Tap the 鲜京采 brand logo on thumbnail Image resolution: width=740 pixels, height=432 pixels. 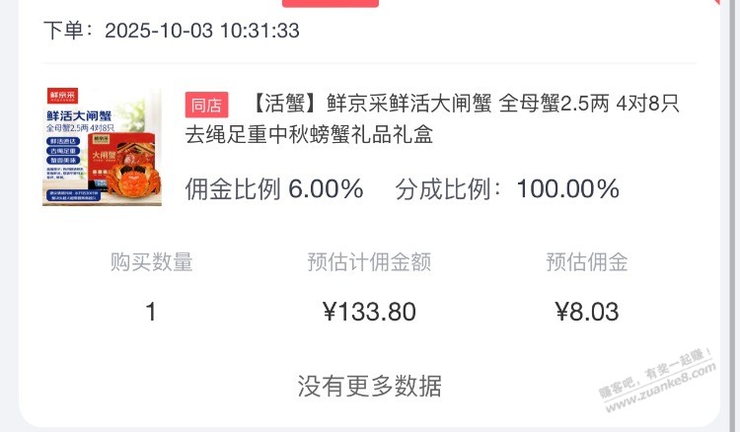64,97
